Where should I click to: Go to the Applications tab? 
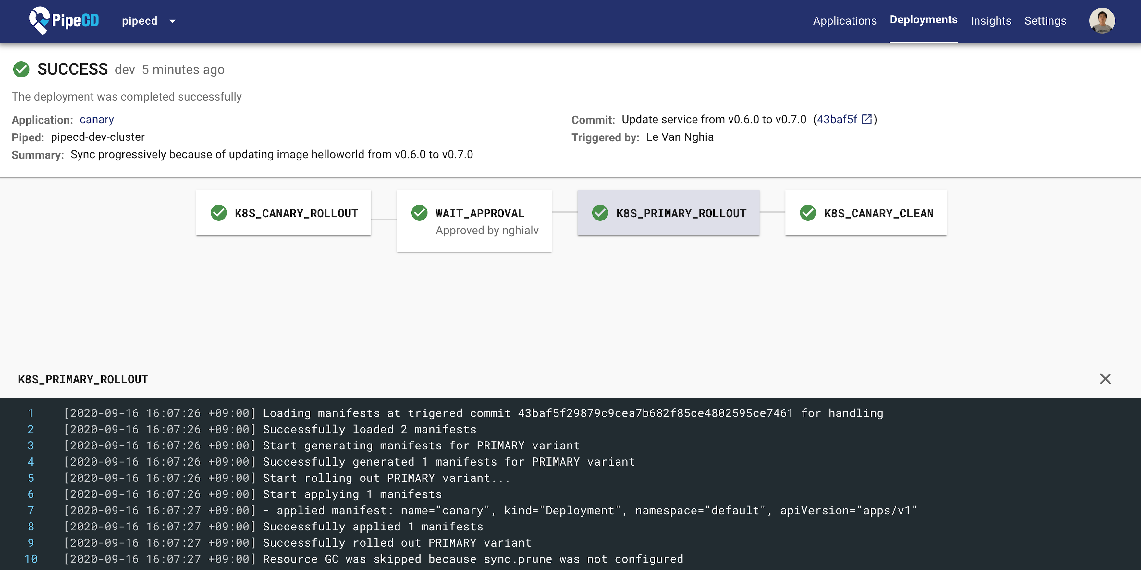[844, 21]
